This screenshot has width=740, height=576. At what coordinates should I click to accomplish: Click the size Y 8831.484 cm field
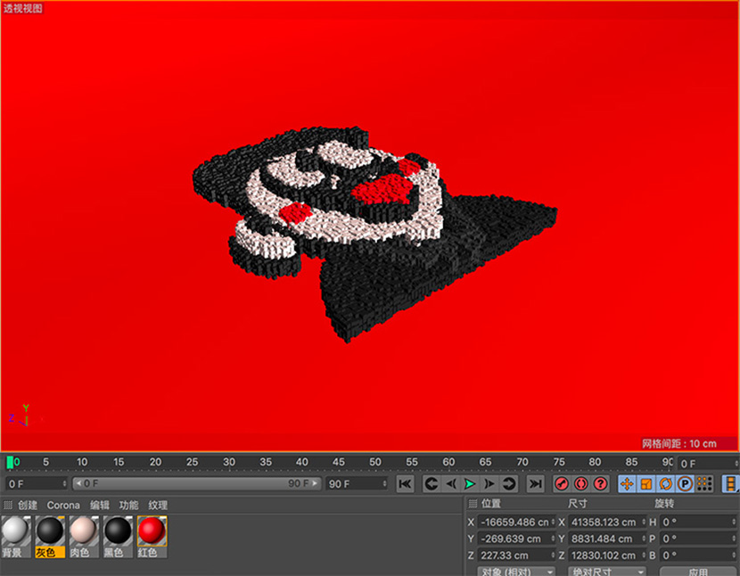click(x=607, y=539)
